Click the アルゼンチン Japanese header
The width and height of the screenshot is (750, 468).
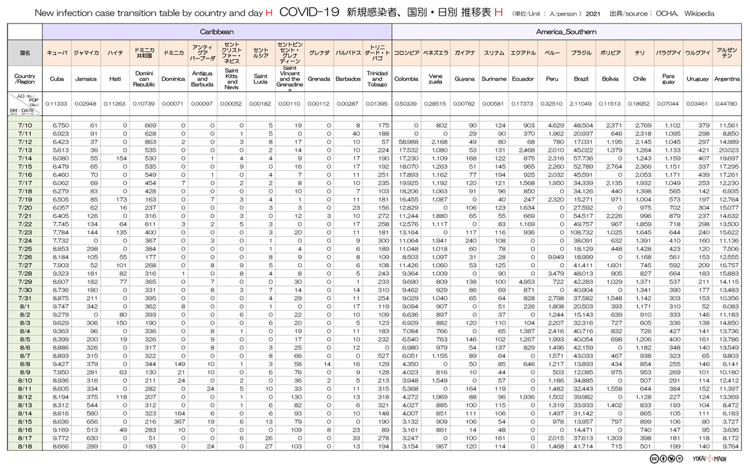click(727, 54)
